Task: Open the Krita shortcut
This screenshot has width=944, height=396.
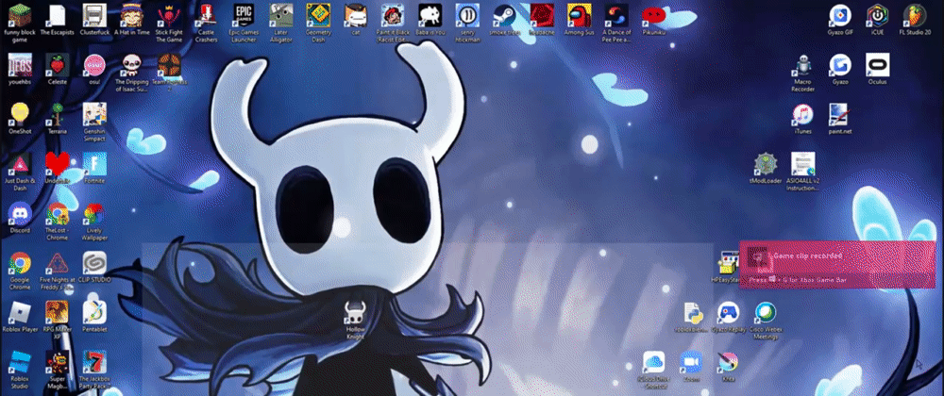Action: pos(728,368)
